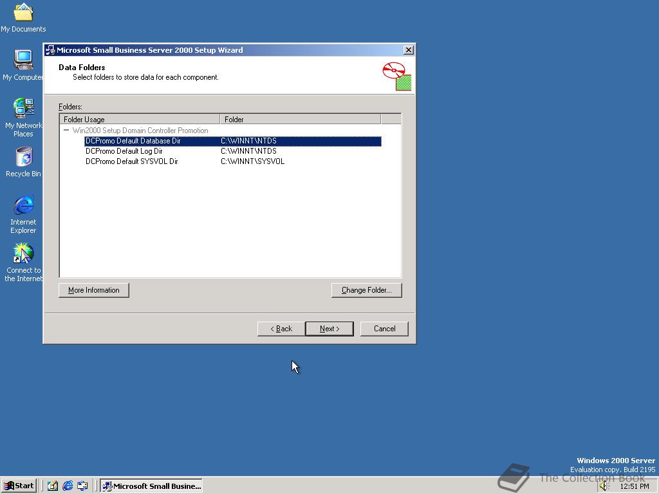The width and height of the screenshot is (659, 494).
Task: Click the Log Dir C:\WINNT\NTDS path
Action: coord(249,151)
